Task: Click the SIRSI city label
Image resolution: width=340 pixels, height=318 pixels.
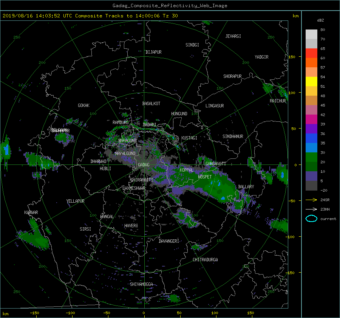Action: click(85, 229)
